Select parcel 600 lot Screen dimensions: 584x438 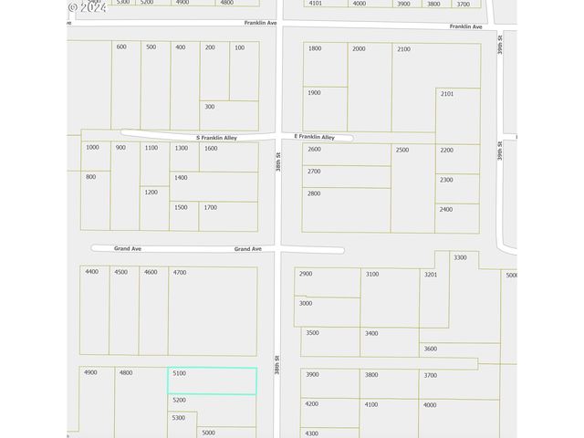(x=125, y=84)
